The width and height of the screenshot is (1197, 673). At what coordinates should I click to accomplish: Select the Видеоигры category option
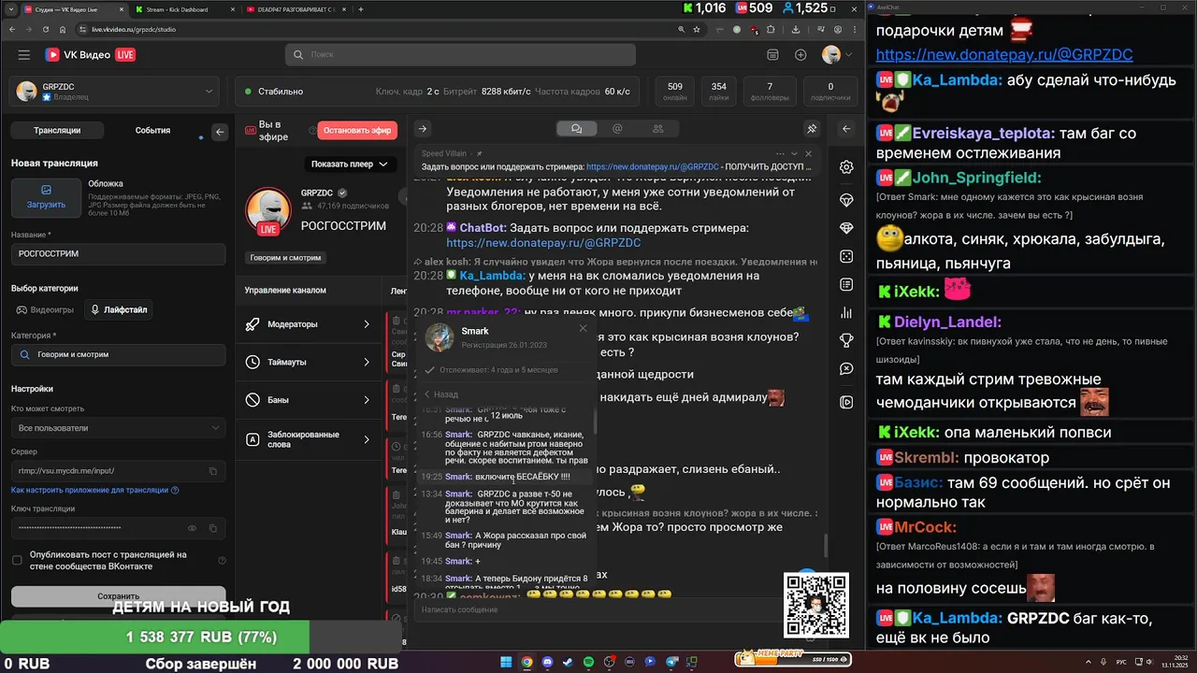tap(45, 309)
